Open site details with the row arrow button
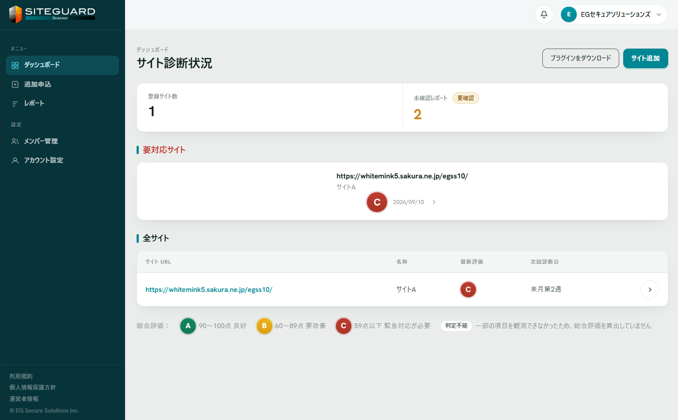The width and height of the screenshot is (678, 420). click(x=650, y=290)
